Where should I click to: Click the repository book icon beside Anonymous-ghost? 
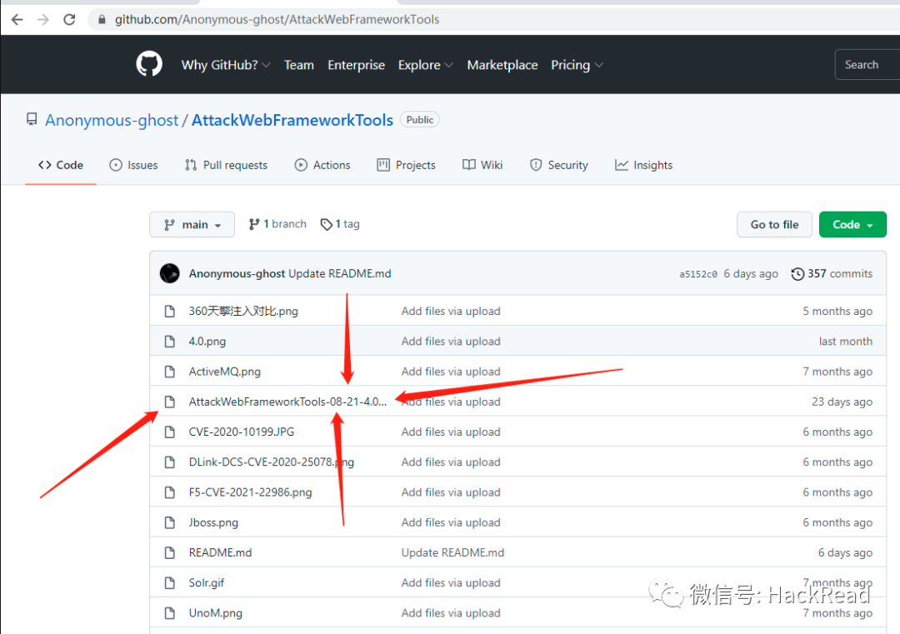click(32, 119)
